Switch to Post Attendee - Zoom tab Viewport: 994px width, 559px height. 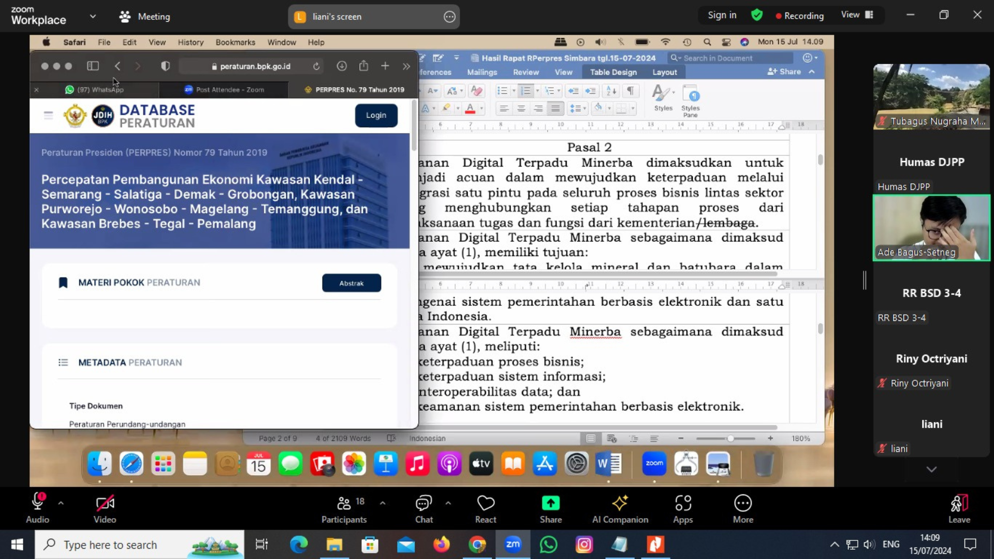point(224,90)
